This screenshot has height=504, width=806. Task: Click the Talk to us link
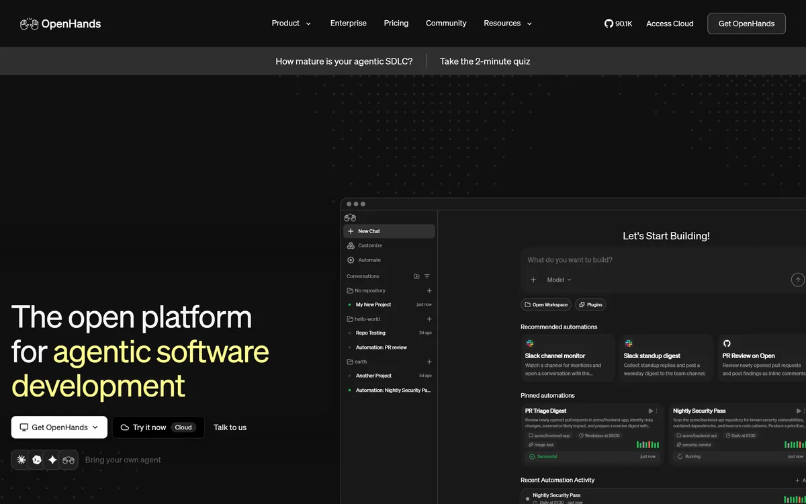point(230,427)
